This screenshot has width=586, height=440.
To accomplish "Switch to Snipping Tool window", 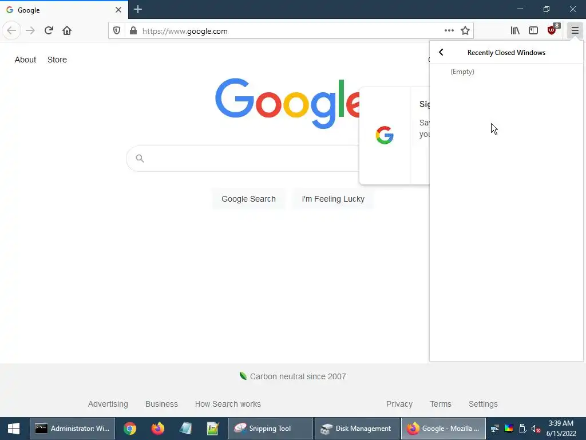I will pos(271,429).
